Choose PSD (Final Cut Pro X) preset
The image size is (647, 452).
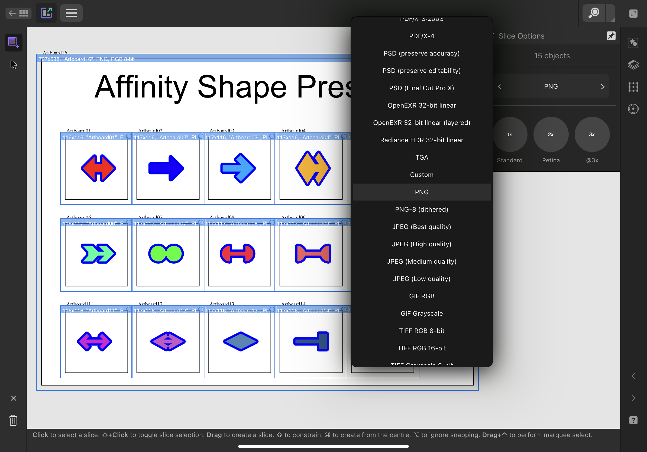pos(422,88)
